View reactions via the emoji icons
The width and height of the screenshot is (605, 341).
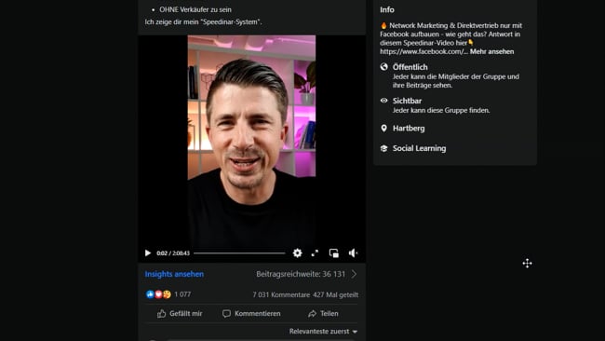[x=158, y=294]
